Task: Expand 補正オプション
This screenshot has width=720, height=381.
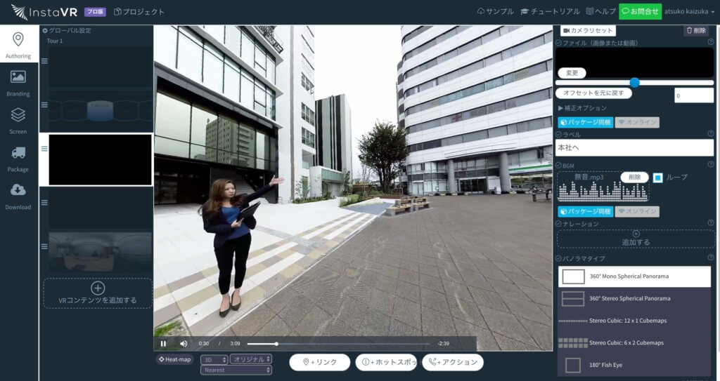Action: 583,108
